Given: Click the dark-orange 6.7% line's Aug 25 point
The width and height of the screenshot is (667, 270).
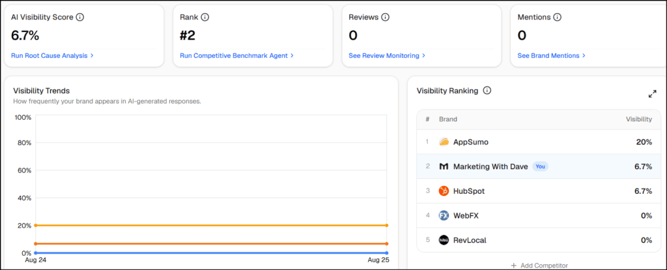Looking at the screenshot, I should pos(387,243).
